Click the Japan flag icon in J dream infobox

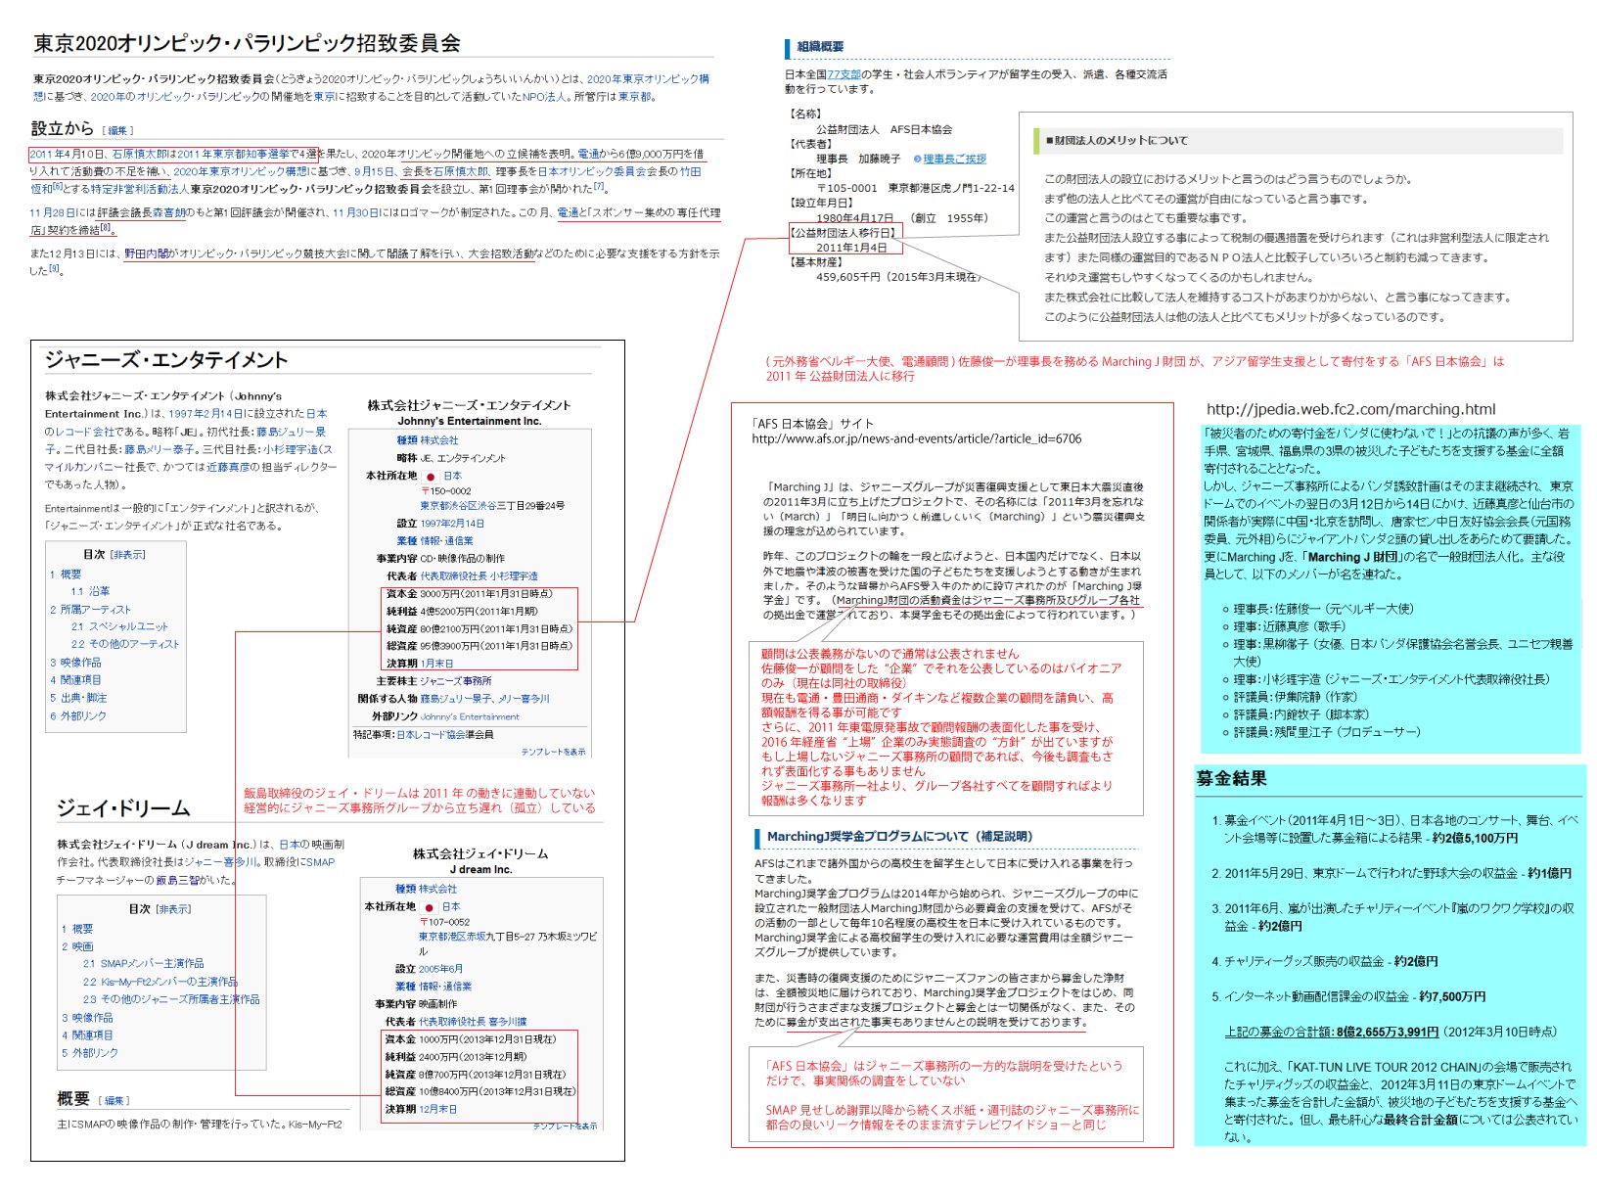[x=430, y=907]
